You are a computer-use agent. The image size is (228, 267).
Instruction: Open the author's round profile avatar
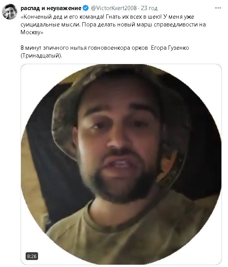(x=10, y=12)
